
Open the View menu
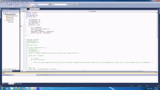pyautogui.click(x=7, y=2)
